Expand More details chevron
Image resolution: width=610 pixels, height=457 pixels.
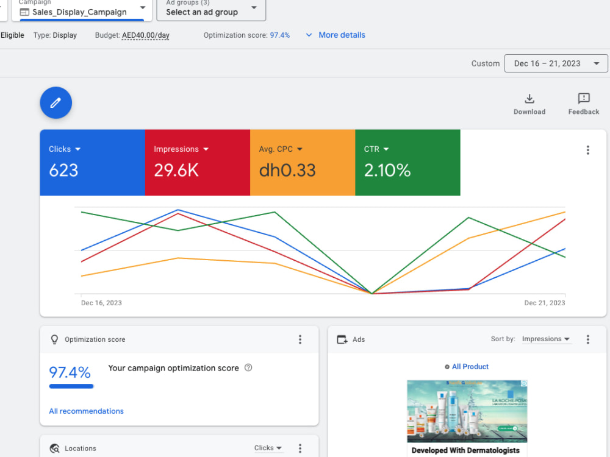click(309, 35)
